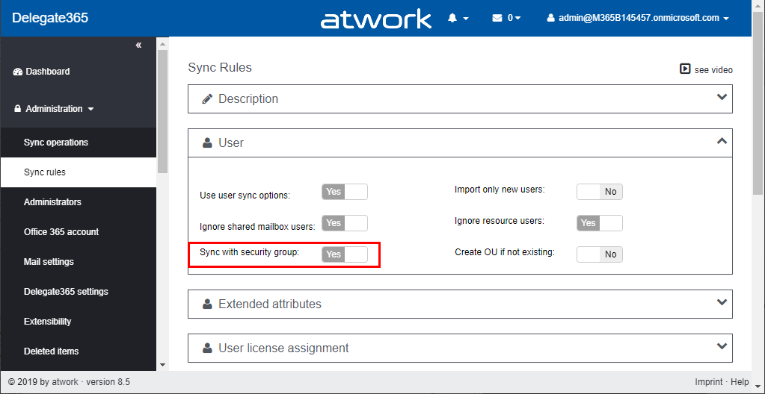Click the version 8.5 footer text
The width and height of the screenshot is (765, 394).
[108, 382]
